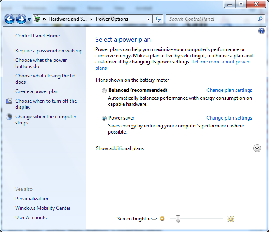The width and height of the screenshot is (269, 232).
Task: Open the Tell me more about power plans link
Action: coord(220,62)
